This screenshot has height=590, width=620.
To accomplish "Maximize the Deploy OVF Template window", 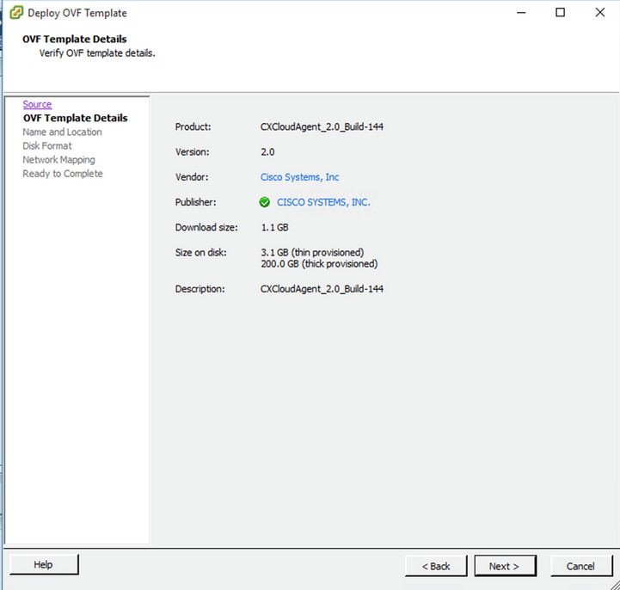I will (x=561, y=13).
